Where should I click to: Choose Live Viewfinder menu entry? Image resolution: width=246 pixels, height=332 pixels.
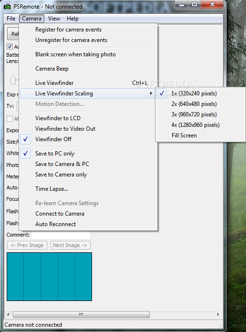tap(89, 83)
